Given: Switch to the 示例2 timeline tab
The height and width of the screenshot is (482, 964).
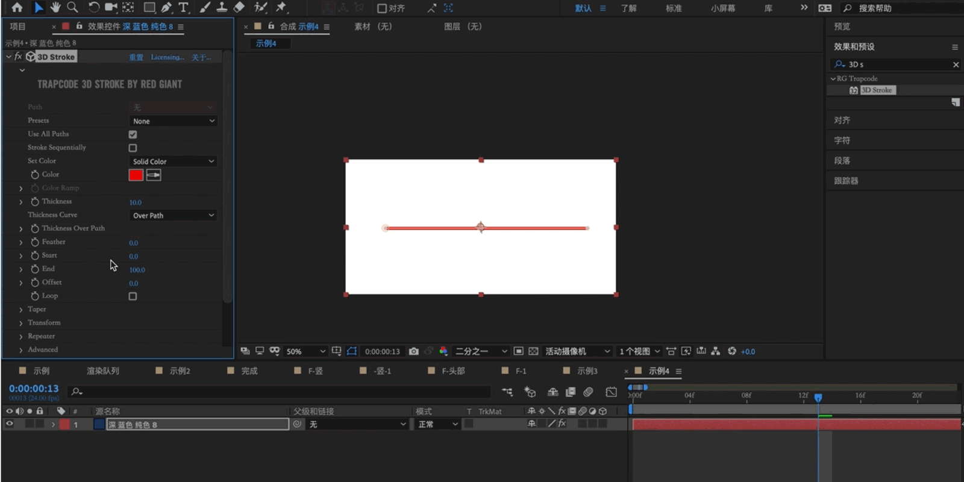Looking at the screenshot, I should 180,371.
